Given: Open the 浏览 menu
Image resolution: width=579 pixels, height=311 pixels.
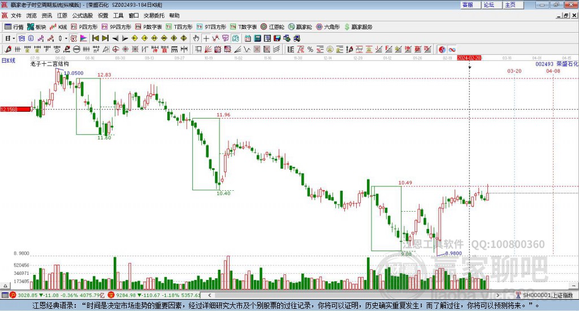Looking at the screenshot, I should click(32, 15).
